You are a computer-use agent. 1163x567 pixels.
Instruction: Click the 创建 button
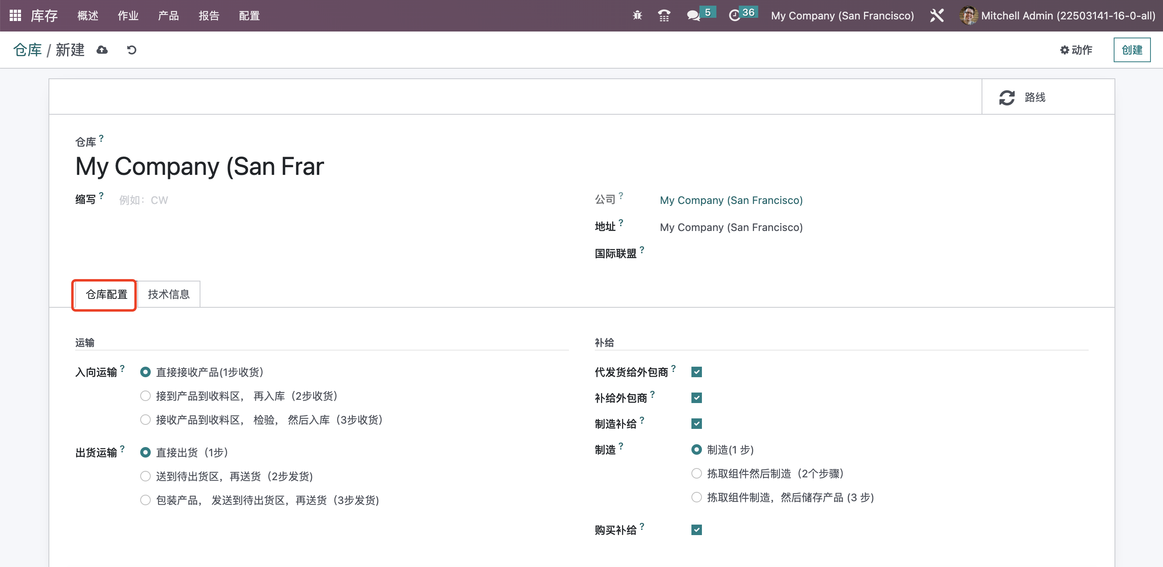click(1131, 50)
